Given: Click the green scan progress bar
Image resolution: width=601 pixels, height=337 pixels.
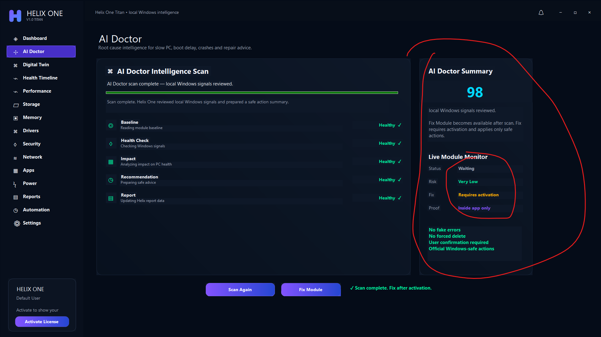Looking at the screenshot, I should (x=252, y=93).
